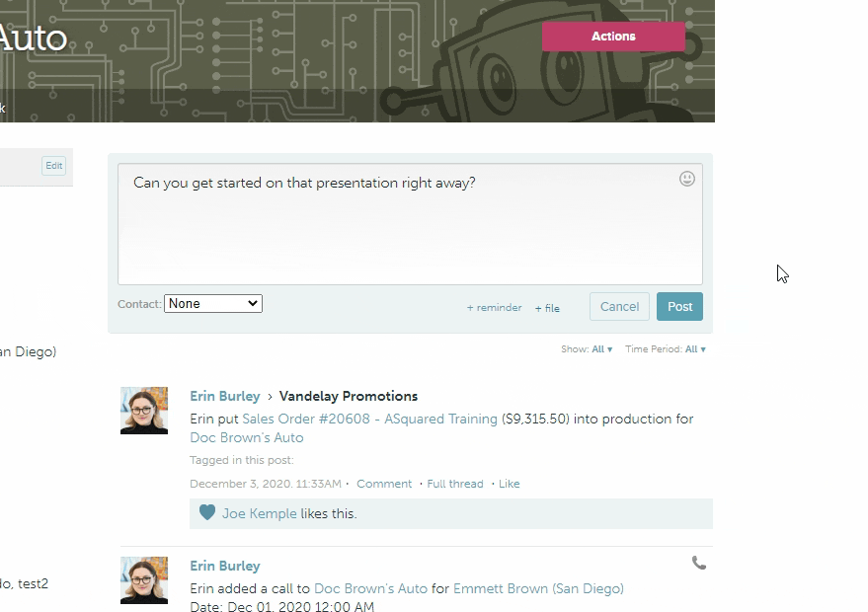This screenshot has width=868, height=612.
Task: Click the heart like icon
Action: (207, 513)
